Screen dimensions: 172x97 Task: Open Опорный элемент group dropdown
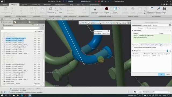pos(55,16)
